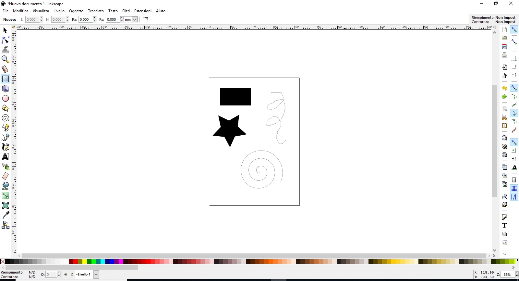Open the Livello menu
Screen dimensions: 519x281
(x=59, y=11)
